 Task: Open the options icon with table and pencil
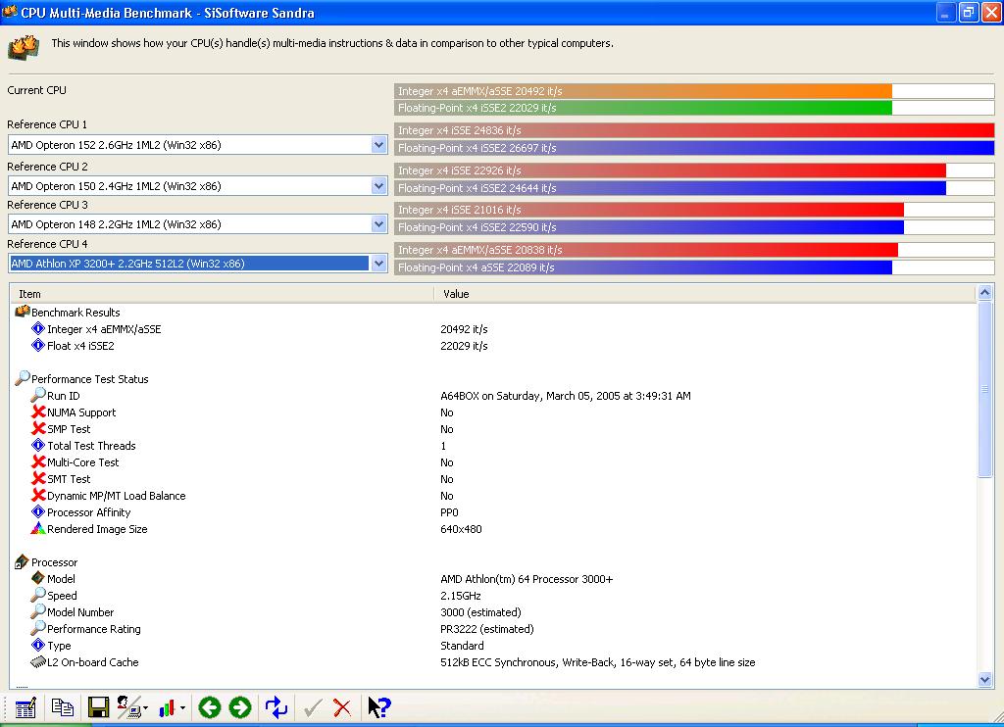point(25,707)
